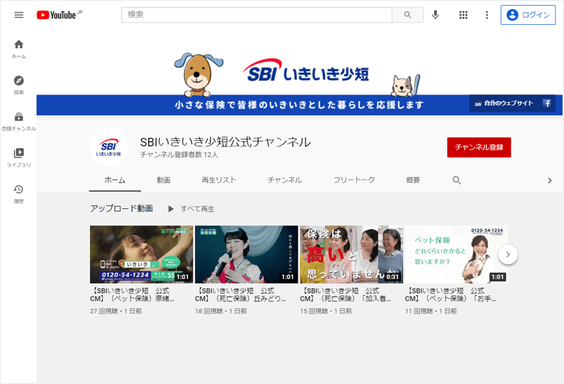This screenshot has width=564, height=384.
Task: Click the channel name SBIいきいき少短公式チャンネル
Action: [225, 142]
